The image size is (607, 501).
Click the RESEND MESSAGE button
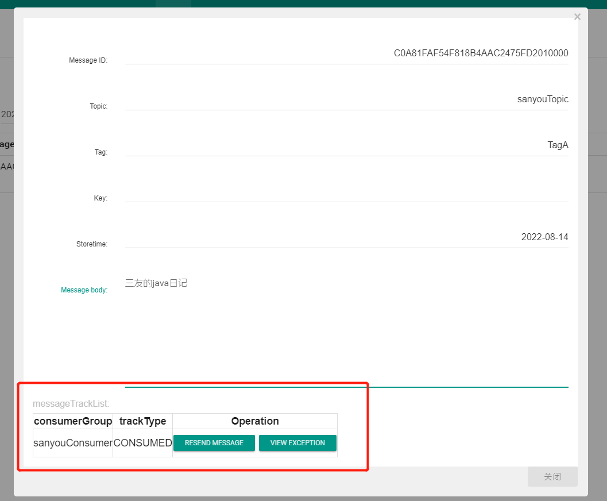pos(214,442)
